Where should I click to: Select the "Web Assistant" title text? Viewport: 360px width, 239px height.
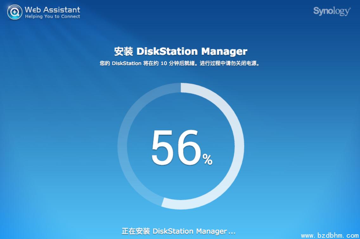point(52,9)
